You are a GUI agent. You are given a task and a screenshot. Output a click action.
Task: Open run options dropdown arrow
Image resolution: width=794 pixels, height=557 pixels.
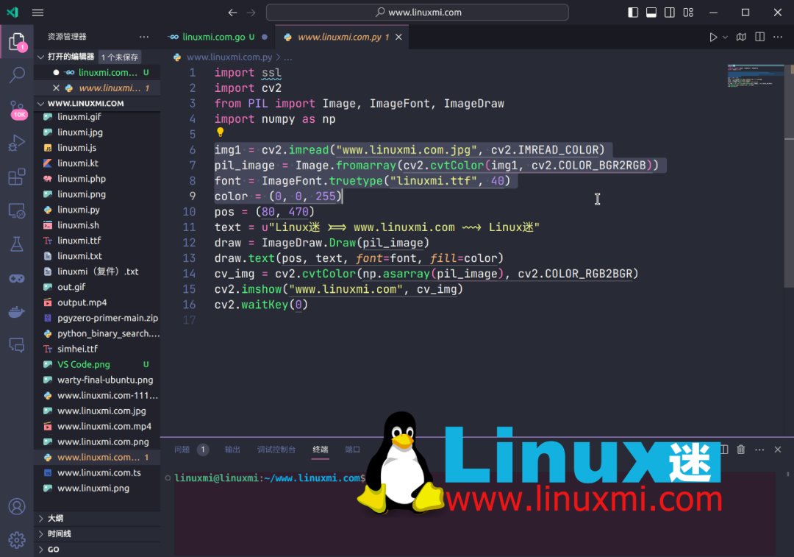pos(725,37)
